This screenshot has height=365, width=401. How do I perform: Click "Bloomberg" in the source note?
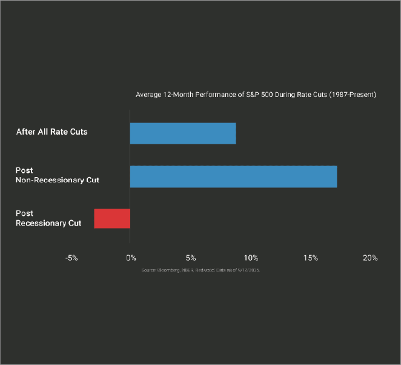pyautogui.click(x=169, y=269)
